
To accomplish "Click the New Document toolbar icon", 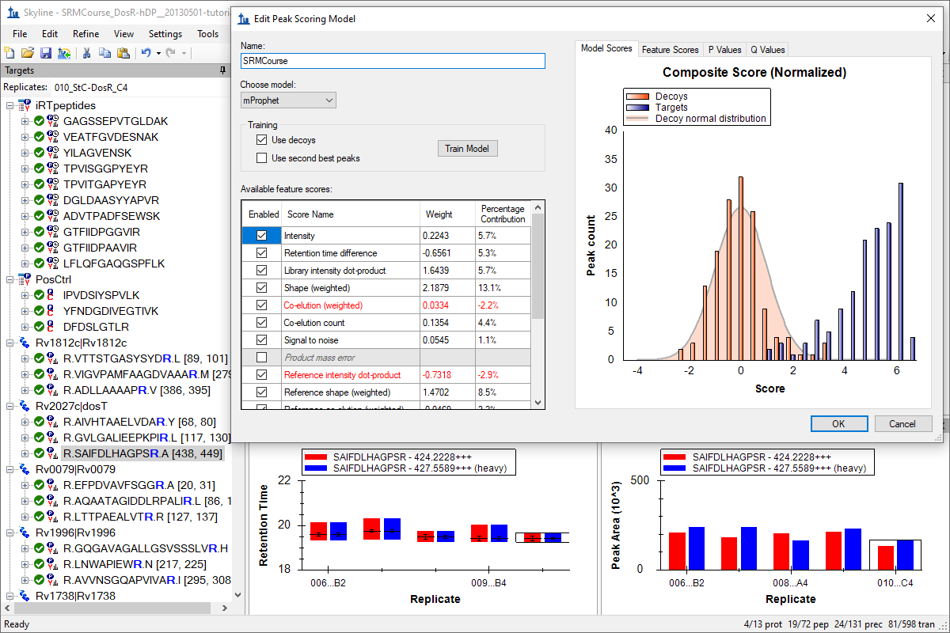I will click(x=9, y=53).
